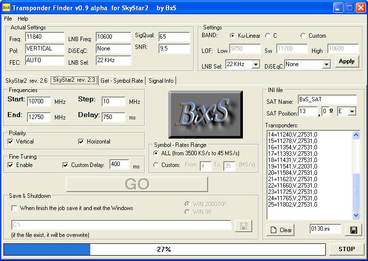Click the disabled save path disk icon
368x261 pixels.
(x=243, y=226)
